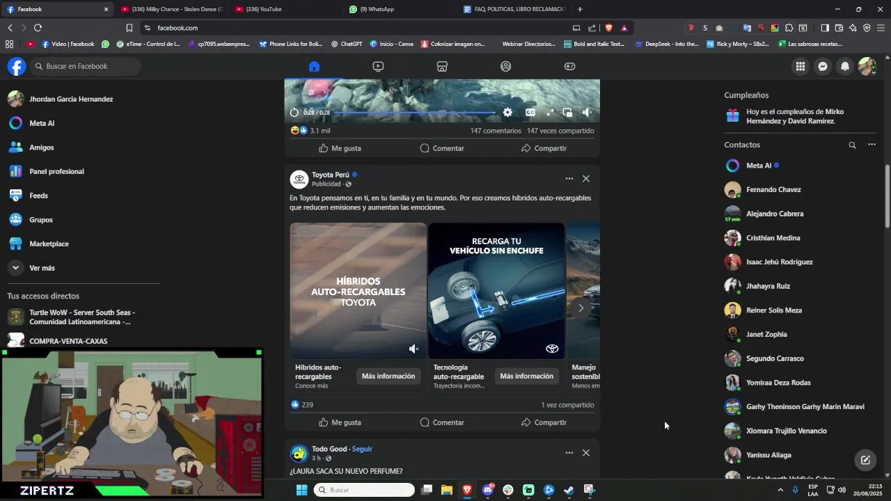This screenshot has height=501, width=891.
Task: Open Steam from taskbar
Action: point(569,490)
